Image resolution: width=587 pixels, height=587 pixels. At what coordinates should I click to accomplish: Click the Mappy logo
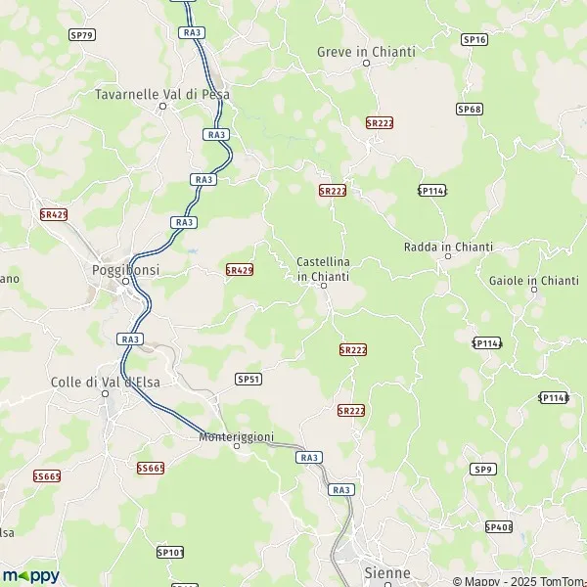[31, 576]
